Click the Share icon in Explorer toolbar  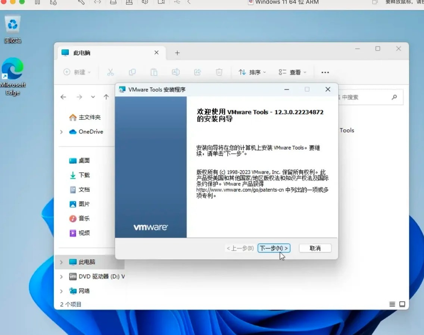[197, 72]
